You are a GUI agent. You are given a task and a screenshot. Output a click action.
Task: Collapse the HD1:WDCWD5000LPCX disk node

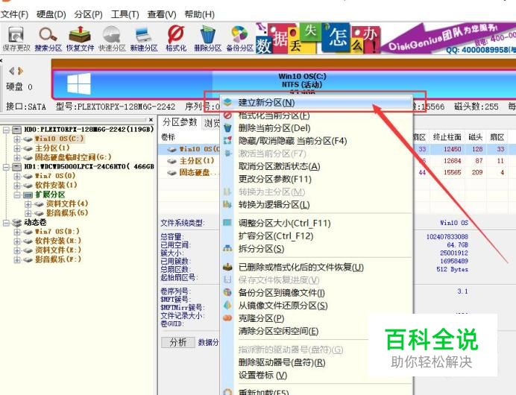[x=6, y=167]
